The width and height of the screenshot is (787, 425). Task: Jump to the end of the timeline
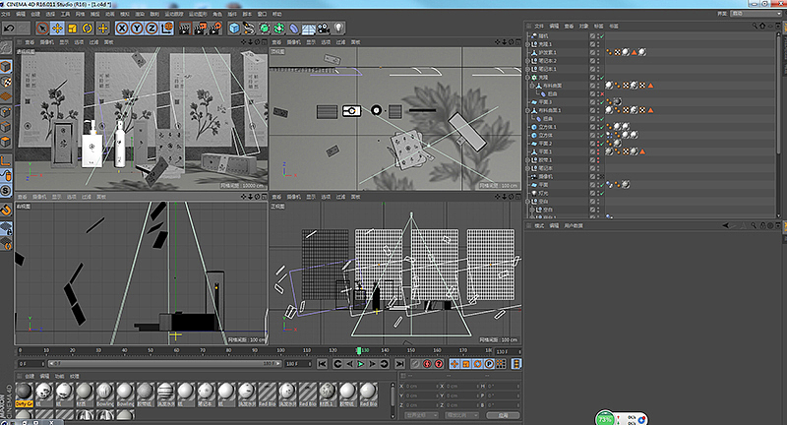(398, 364)
